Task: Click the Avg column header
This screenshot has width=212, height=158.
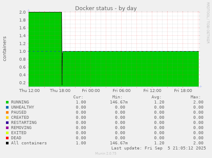Action: 157,97
